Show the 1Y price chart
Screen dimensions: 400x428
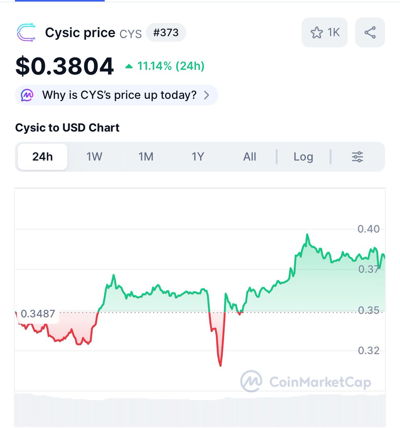(198, 157)
